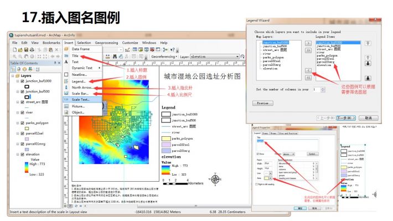Collapse the Layers tree group
Viewport: 393px width, 221px height.
[13, 75]
